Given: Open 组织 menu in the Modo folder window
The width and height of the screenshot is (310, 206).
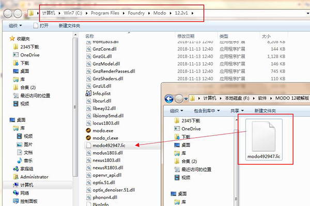Looking at the screenshot, I should pyautogui.click(x=15, y=26).
